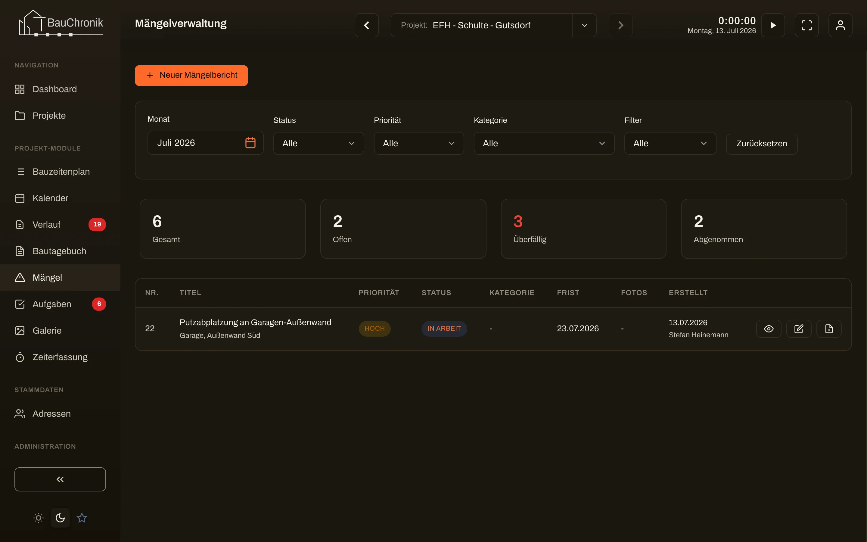This screenshot has height=542, width=867.
Task: Open the Kategorie filter dropdown
Action: pyautogui.click(x=544, y=143)
